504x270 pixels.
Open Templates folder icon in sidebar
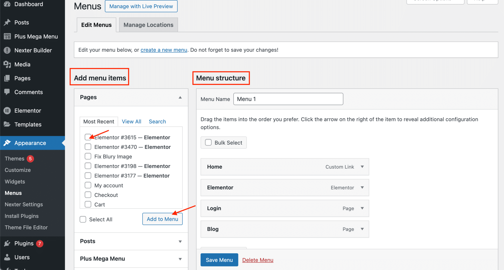(7, 125)
